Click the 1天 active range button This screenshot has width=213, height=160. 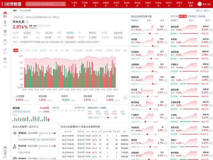click(16, 50)
